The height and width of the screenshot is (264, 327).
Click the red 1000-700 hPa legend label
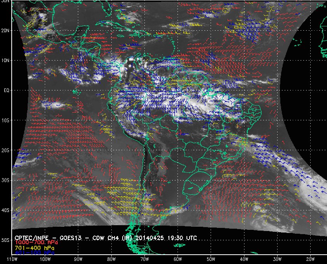coord(36,242)
